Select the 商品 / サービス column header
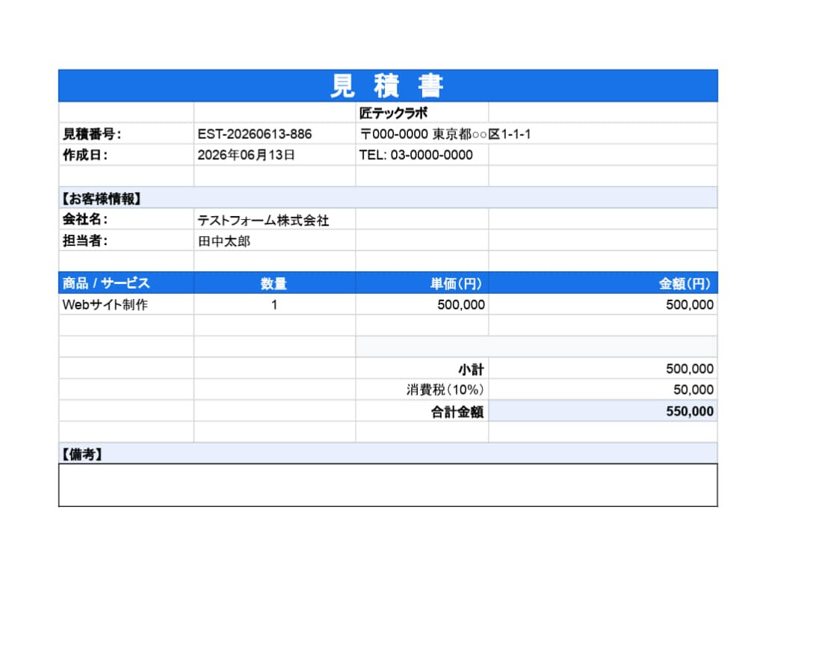 tap(126, 283)
